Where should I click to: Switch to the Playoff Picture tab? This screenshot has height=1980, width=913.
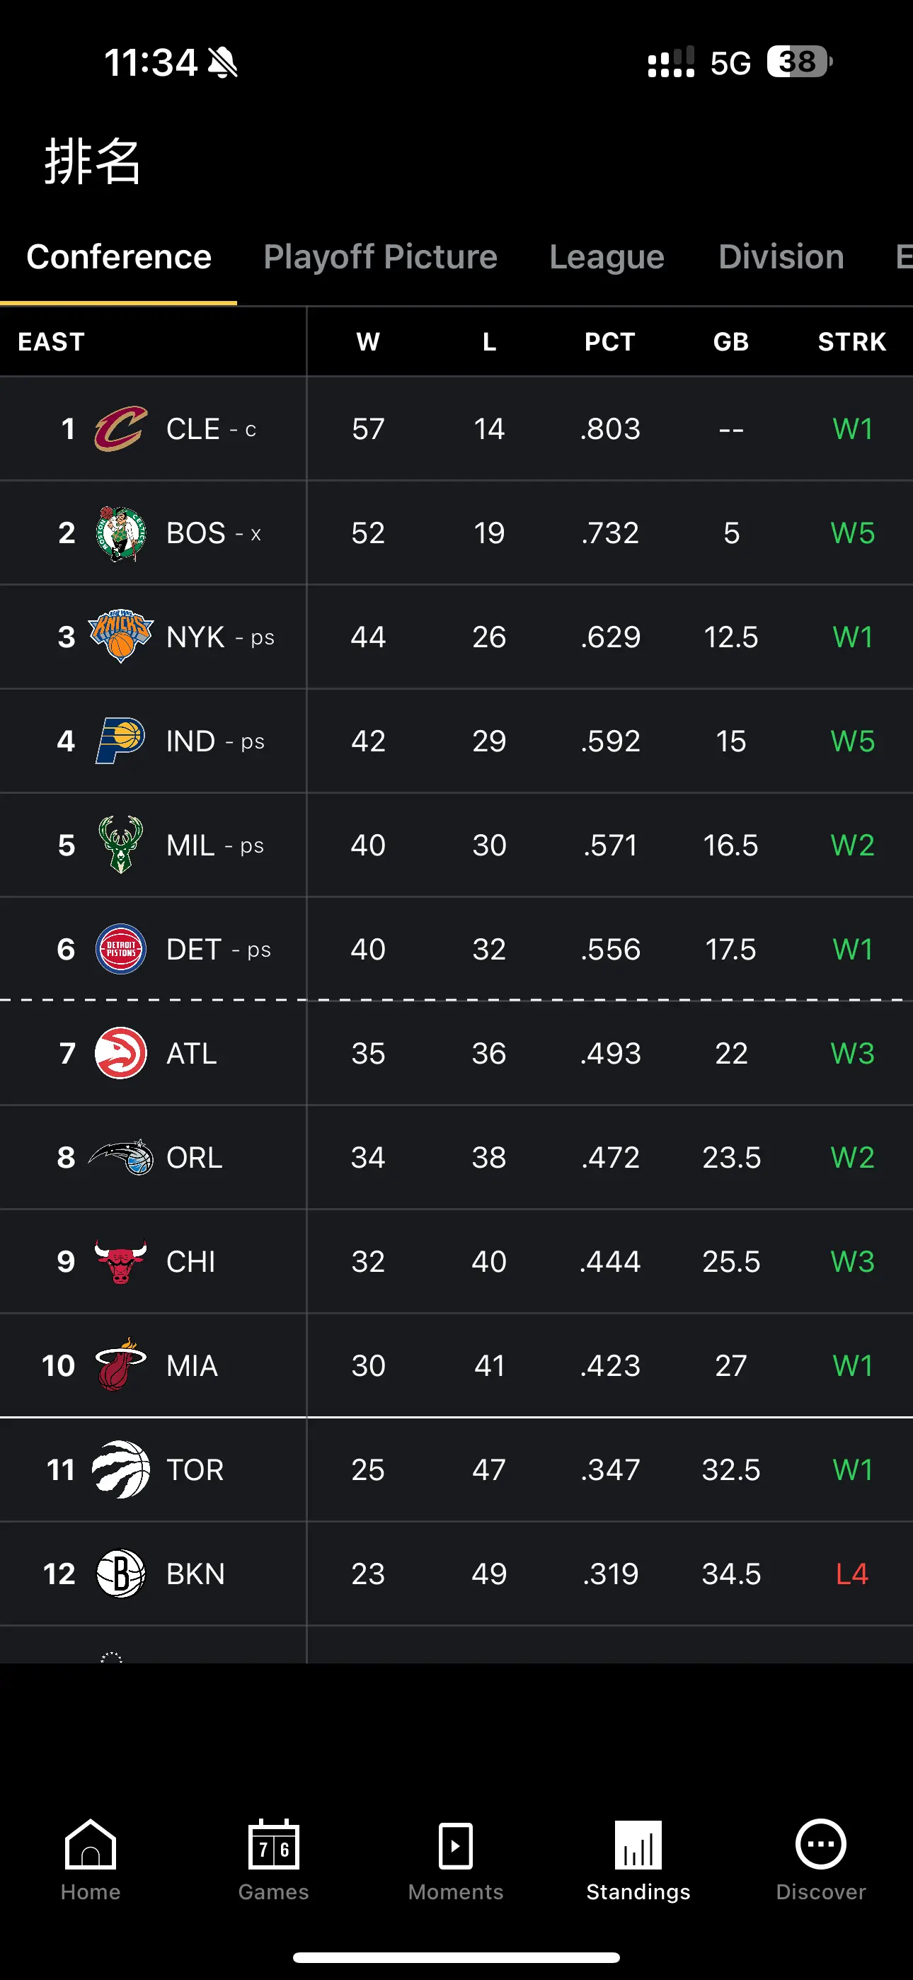(x=381, y=257)
